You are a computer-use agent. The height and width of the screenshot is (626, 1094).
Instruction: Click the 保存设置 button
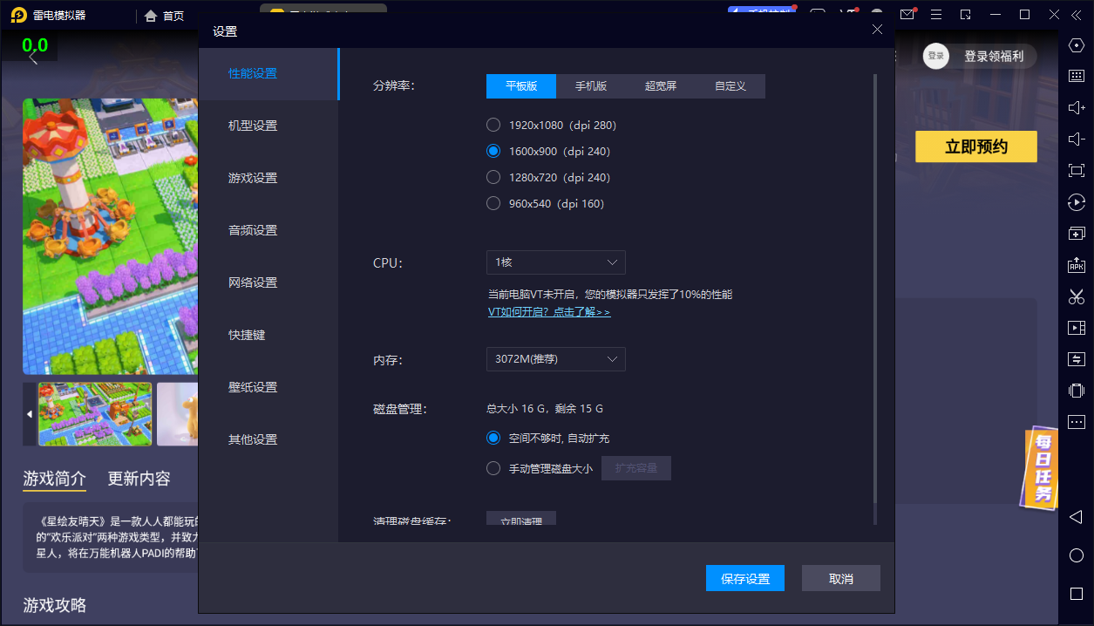(744, 578)
